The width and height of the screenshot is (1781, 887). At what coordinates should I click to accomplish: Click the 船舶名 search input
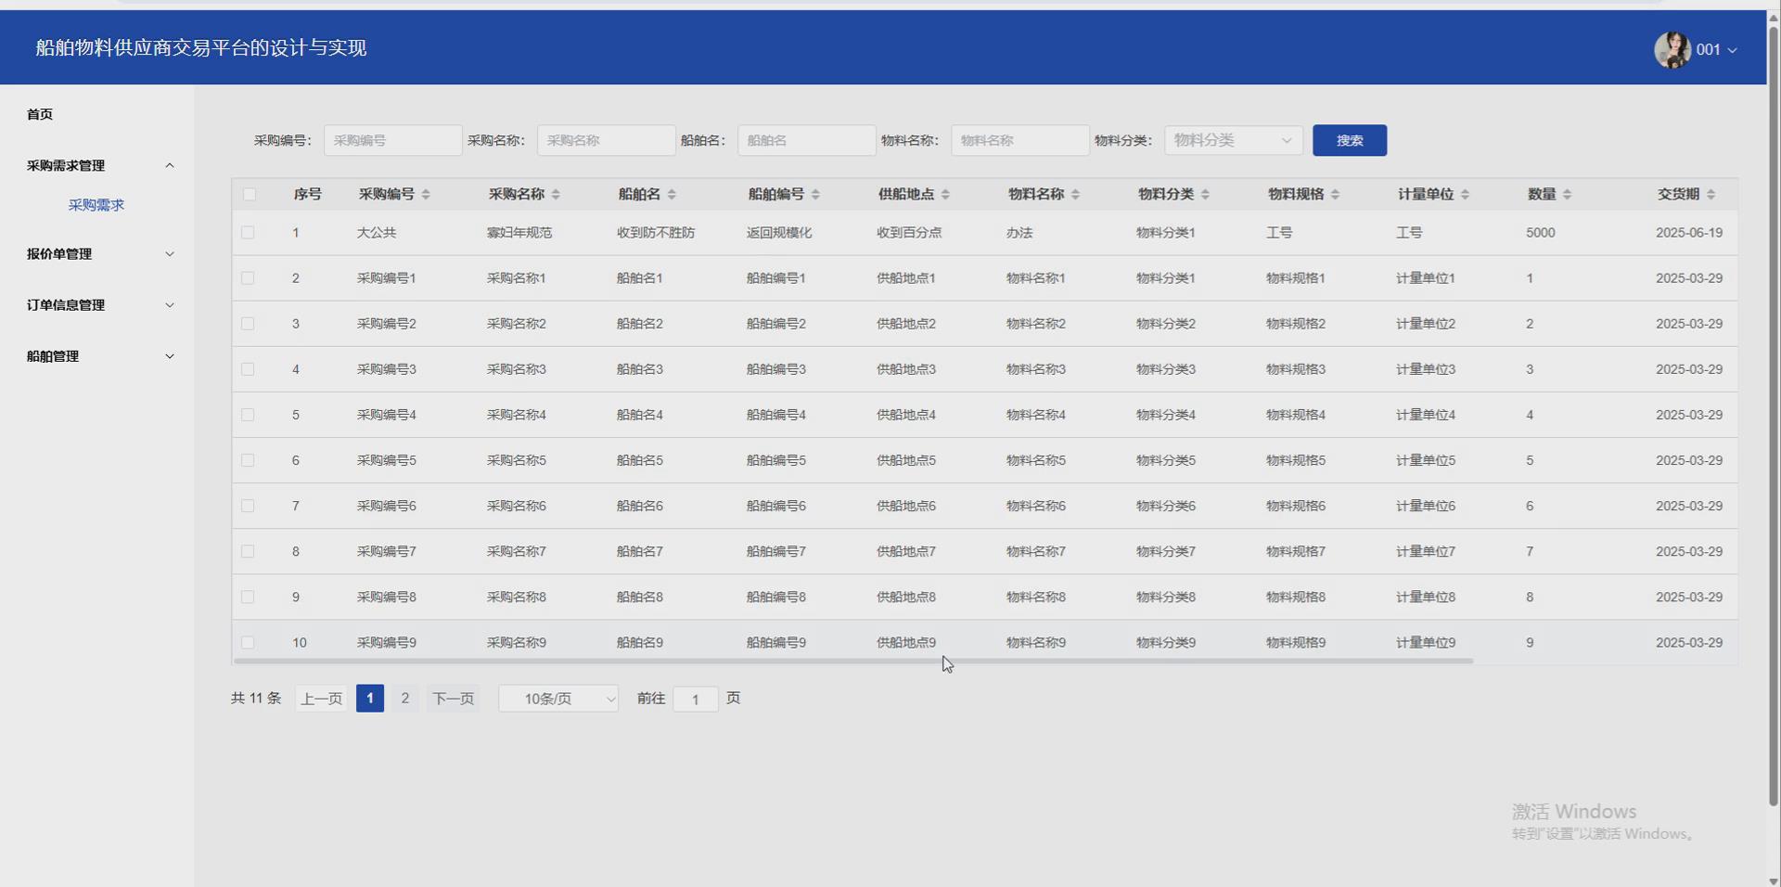click(806, 140)
